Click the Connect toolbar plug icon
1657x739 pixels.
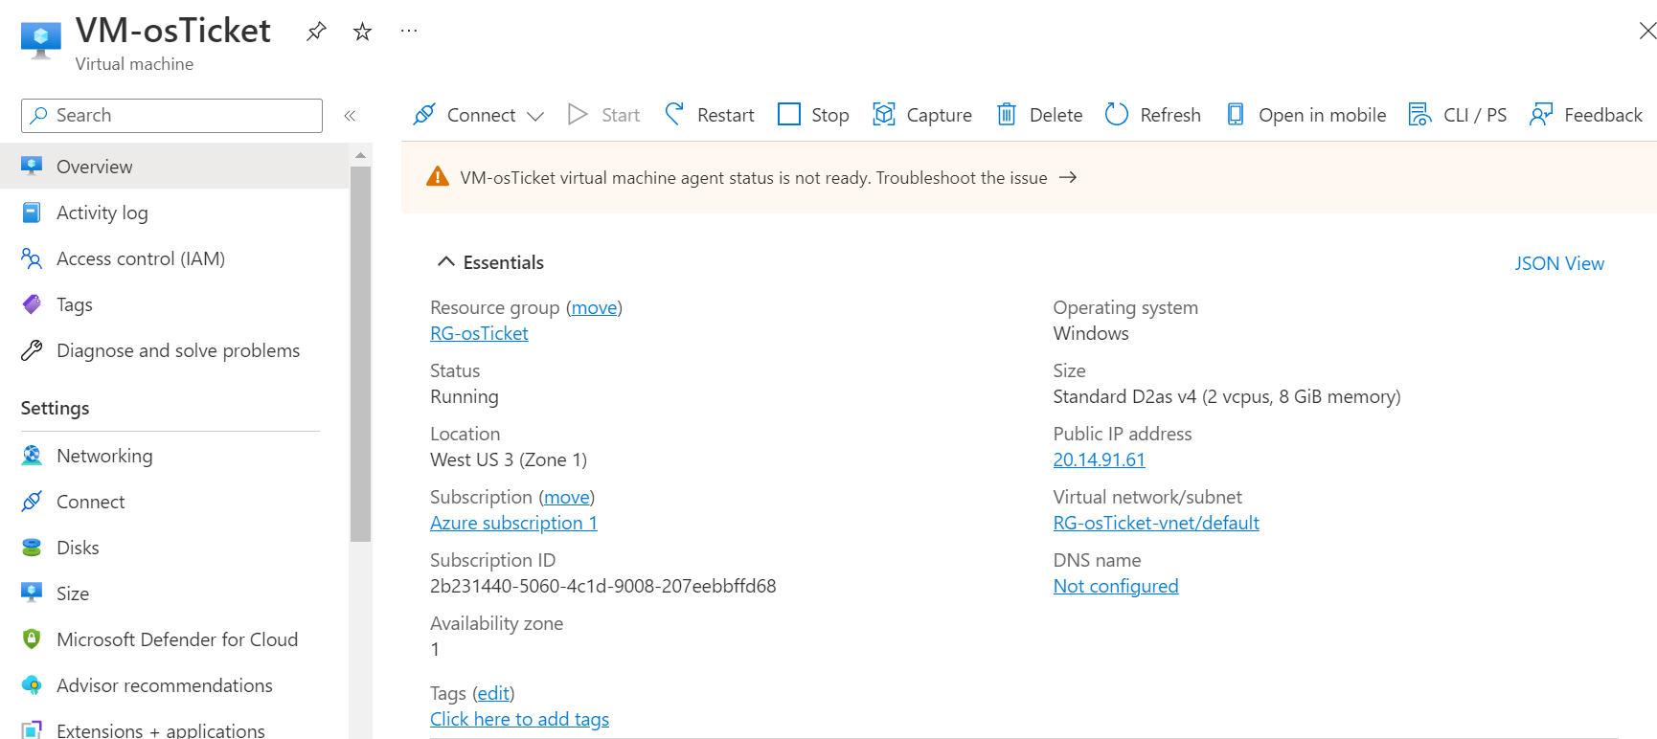[x=424, y=115]
